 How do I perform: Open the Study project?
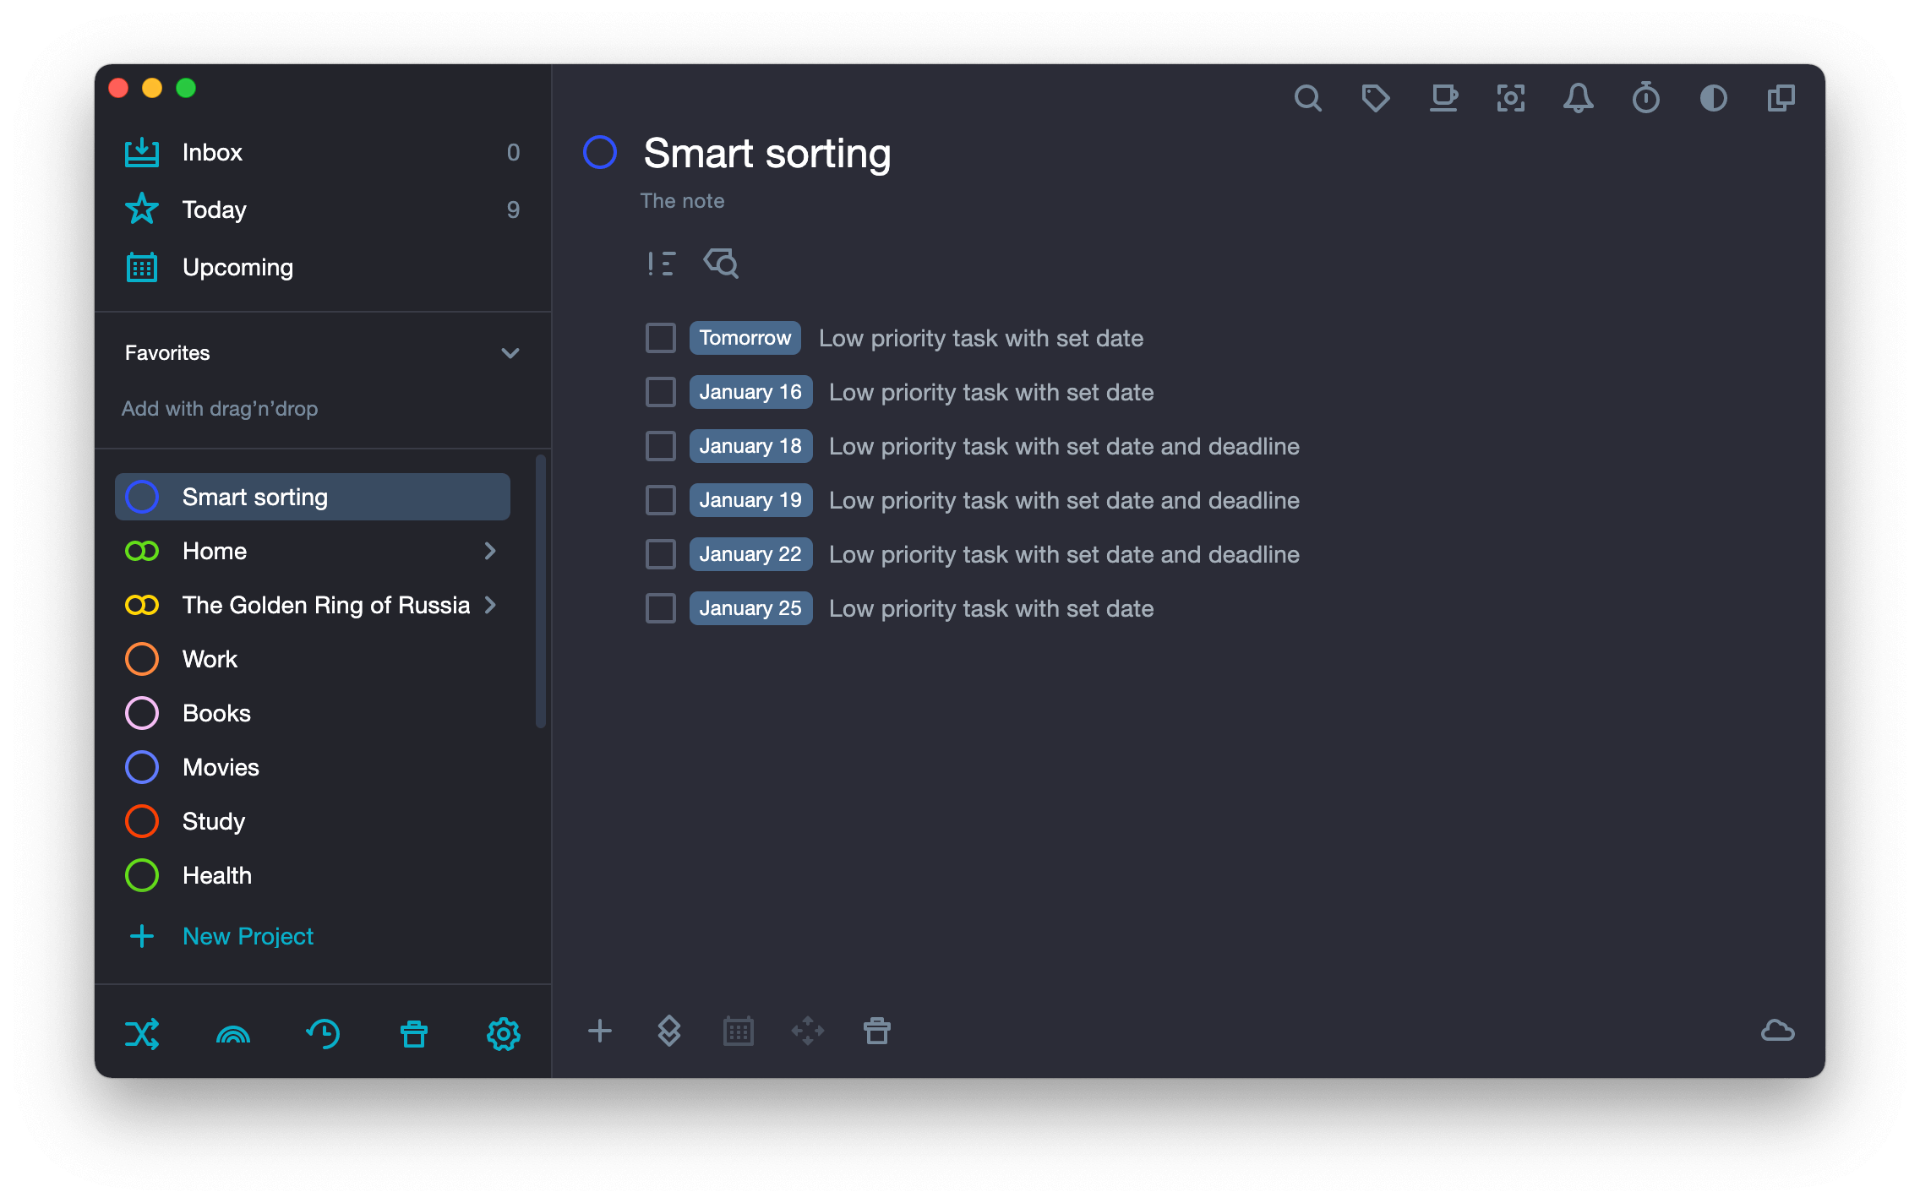coord(313,821)
